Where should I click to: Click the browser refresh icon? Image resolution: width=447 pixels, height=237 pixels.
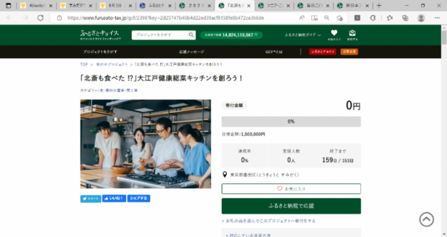pyautogui.click(x=40, y=18)
